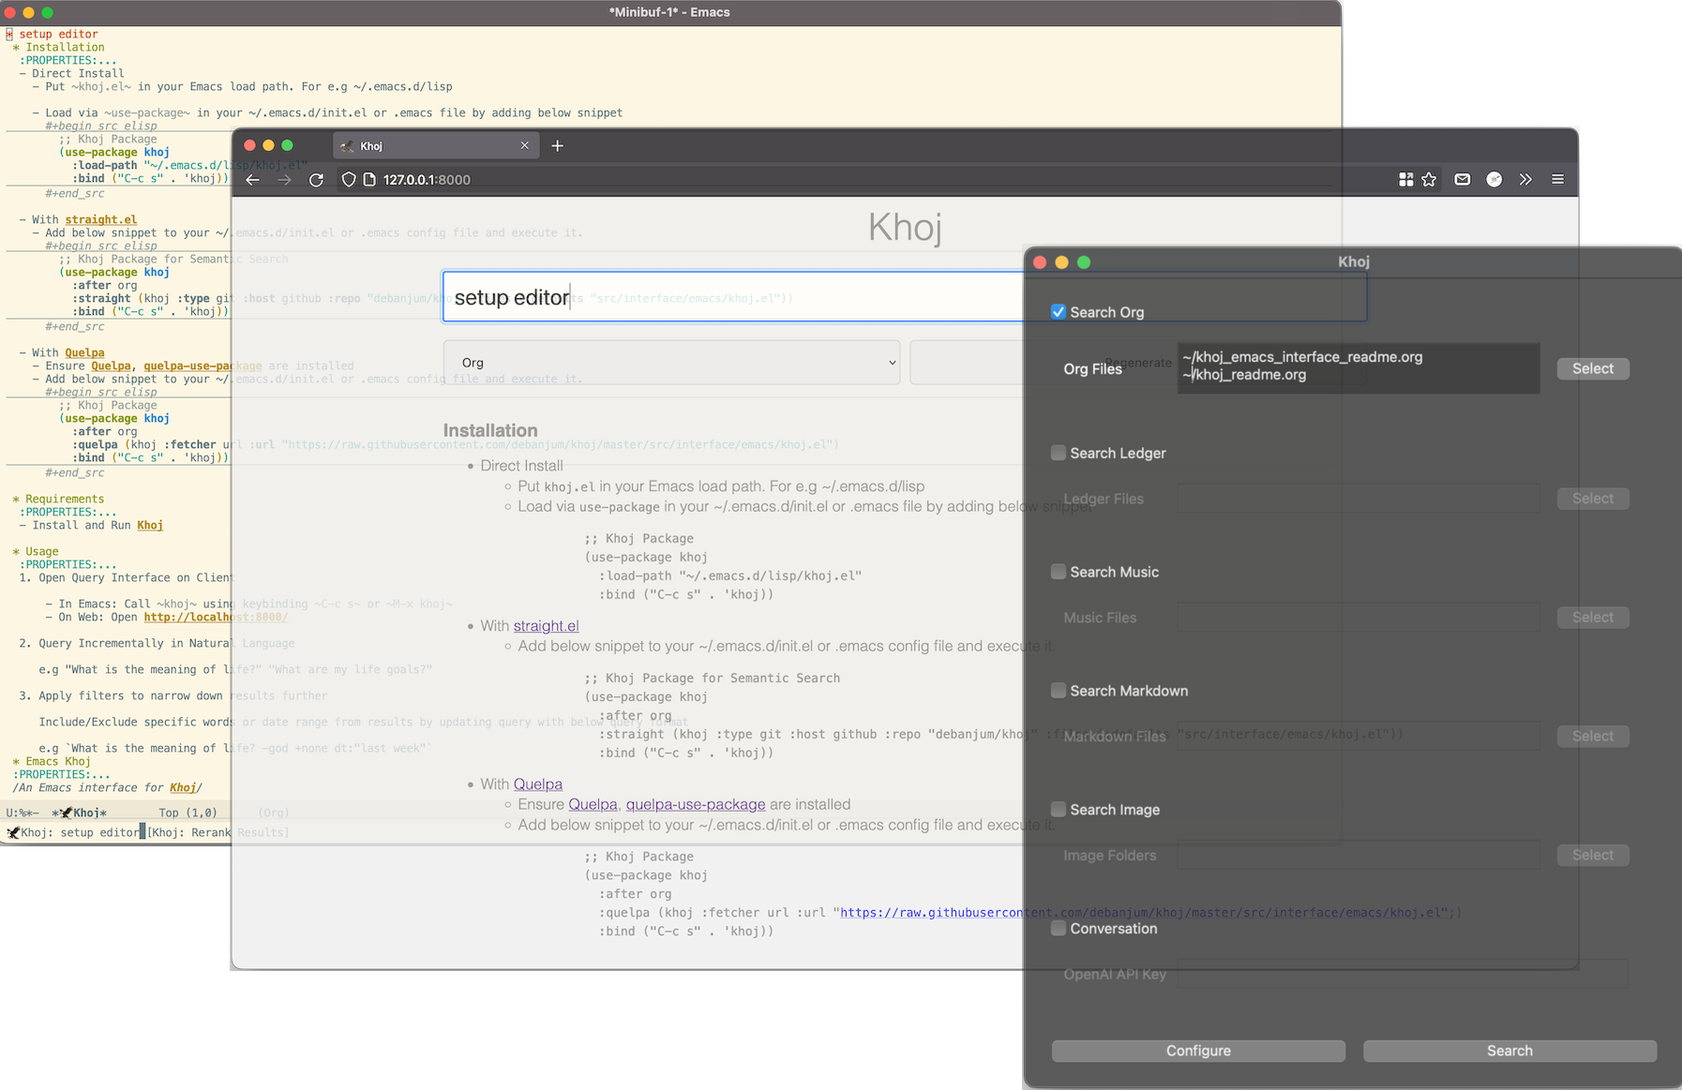
Task: Open the straight.el link on web page
Action: (546, 626)
